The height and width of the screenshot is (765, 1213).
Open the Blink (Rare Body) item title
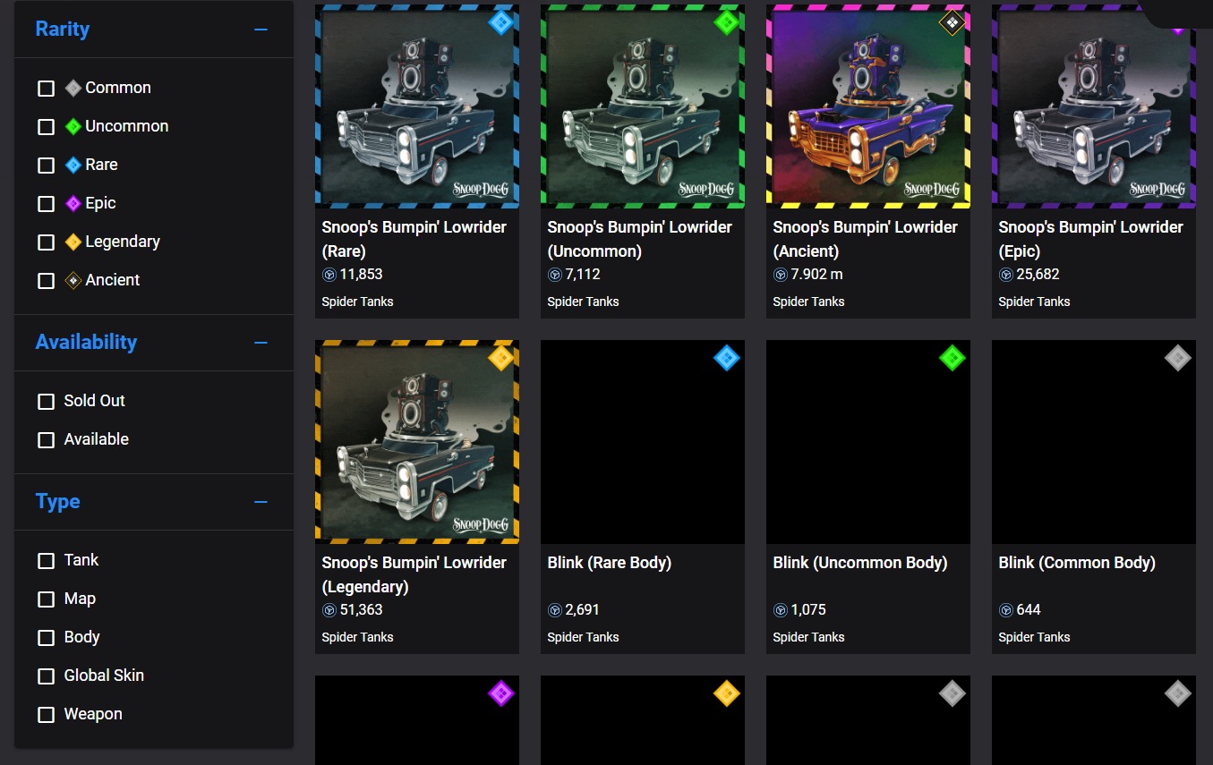609,563
